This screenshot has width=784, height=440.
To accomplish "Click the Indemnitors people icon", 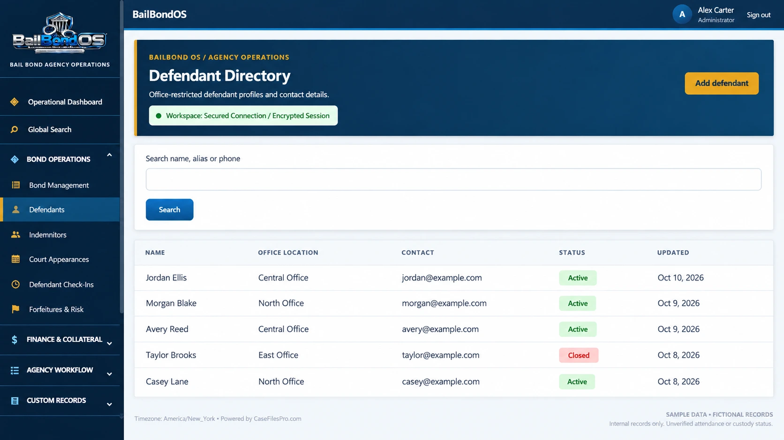I will (15, 235).
